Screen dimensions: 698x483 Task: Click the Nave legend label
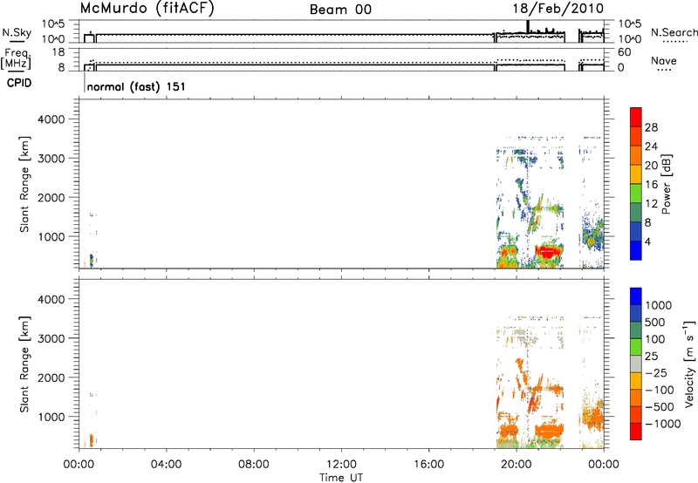[664, 60]
